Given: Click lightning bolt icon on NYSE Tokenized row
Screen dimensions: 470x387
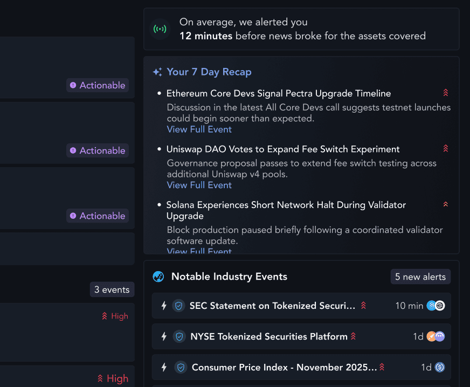Looking at the screenshot, I should [164, 337].
